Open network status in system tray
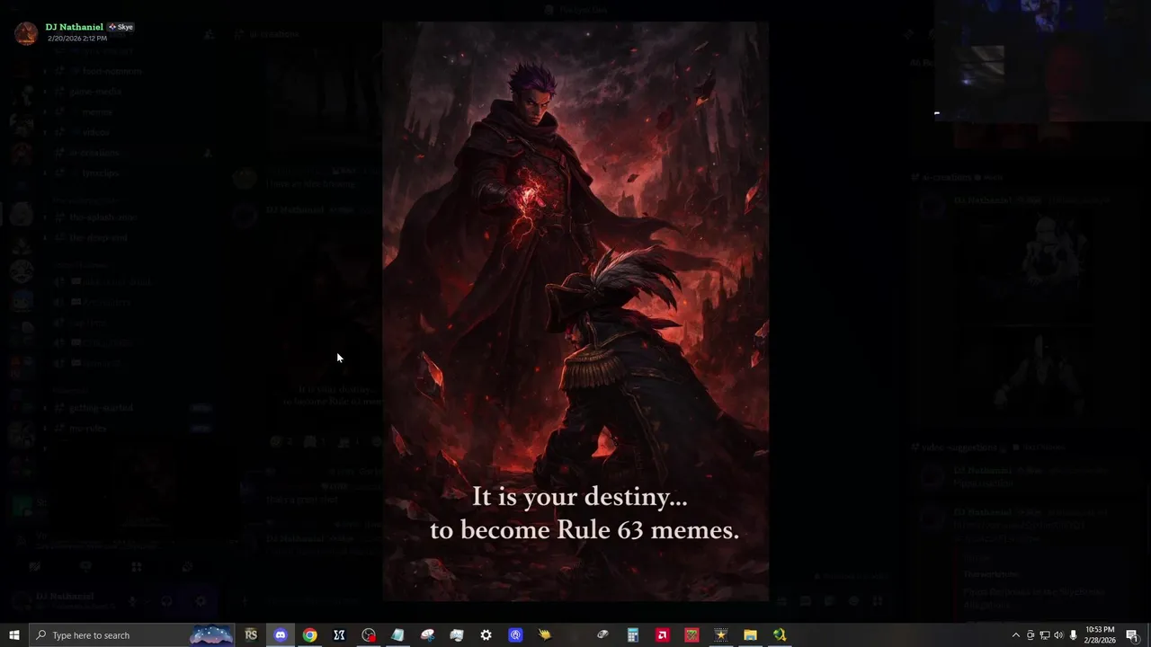Screen dimensions: 1151x647 (x=1045, y=635)
